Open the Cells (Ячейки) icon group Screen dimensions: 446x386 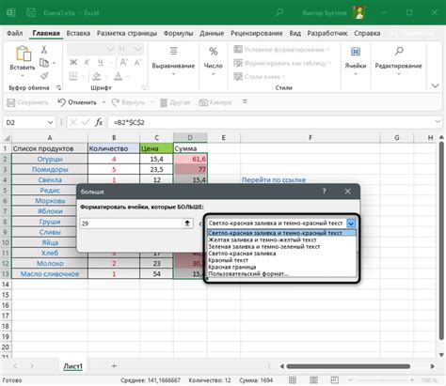coord(356,51)
